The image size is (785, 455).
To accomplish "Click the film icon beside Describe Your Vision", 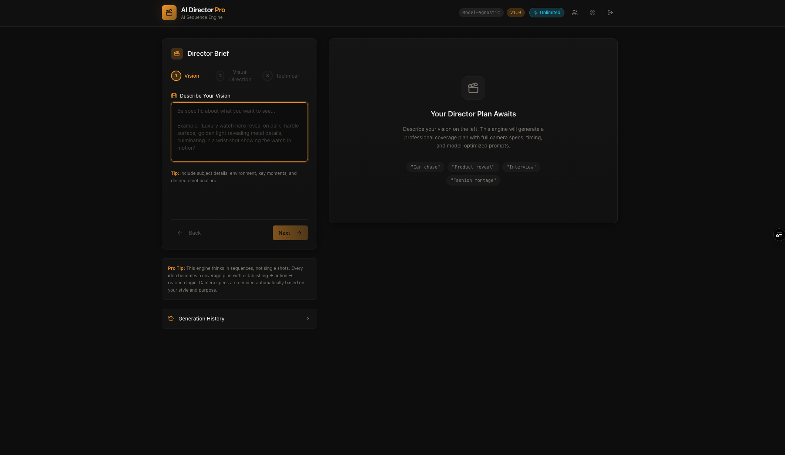I will click(174, 96).
